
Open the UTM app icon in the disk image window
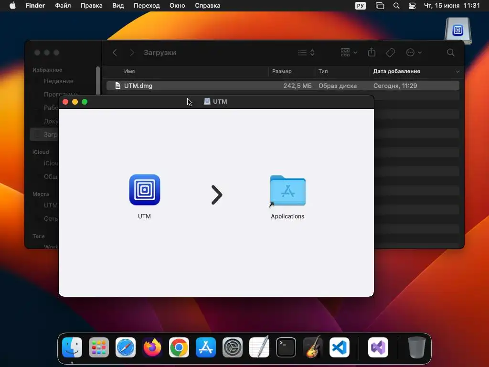pyautogui.click(x=144, y=190)
